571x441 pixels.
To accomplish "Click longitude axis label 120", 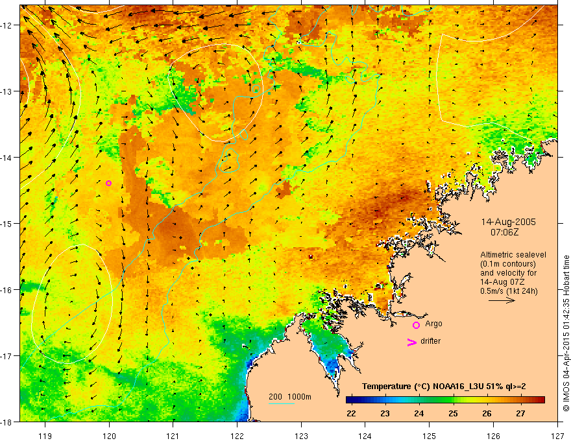I will click(x=109, y=436).
